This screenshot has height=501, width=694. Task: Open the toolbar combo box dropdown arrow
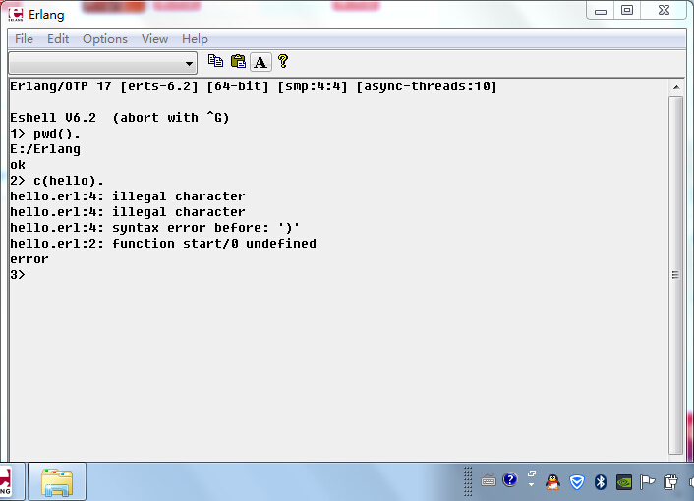[189, 64]
